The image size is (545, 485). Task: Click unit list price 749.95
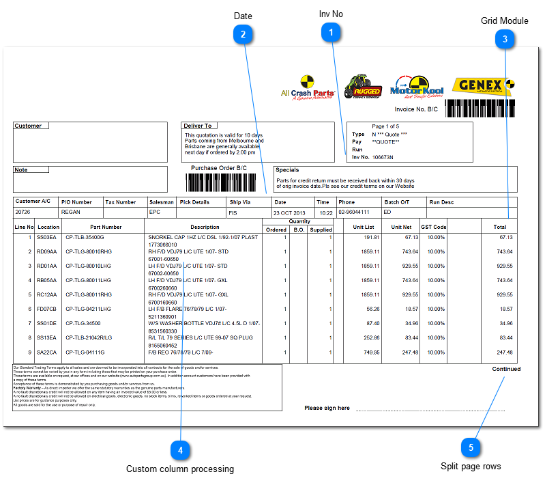372,352
